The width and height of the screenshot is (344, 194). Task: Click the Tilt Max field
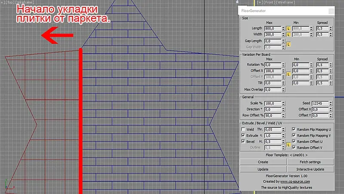[x=273, y=83]
